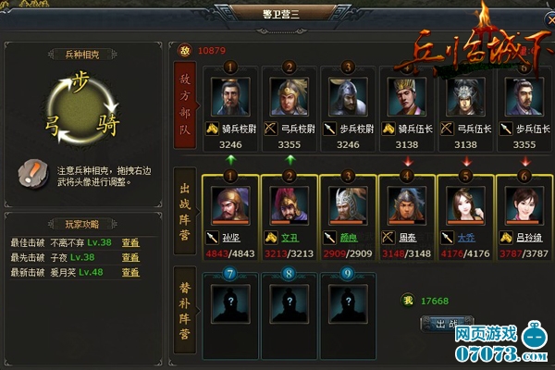
Task: Select 孙坚 general portrait in slot 1
Action: point(230,206)
